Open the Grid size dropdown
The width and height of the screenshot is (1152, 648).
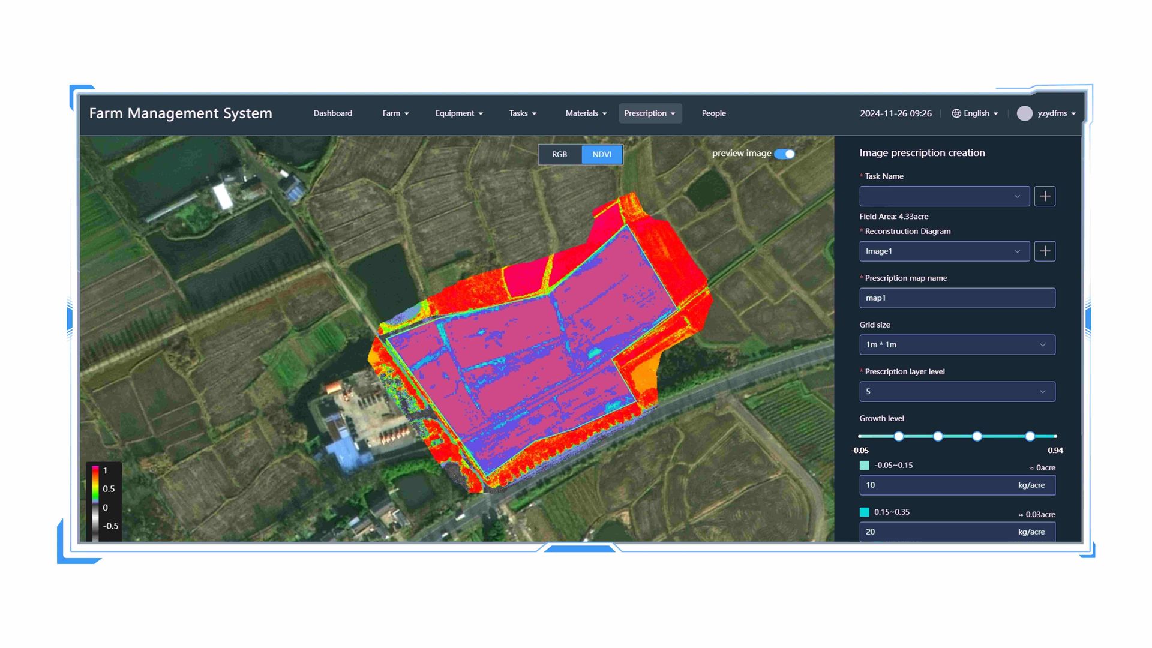tap(956, 344)
